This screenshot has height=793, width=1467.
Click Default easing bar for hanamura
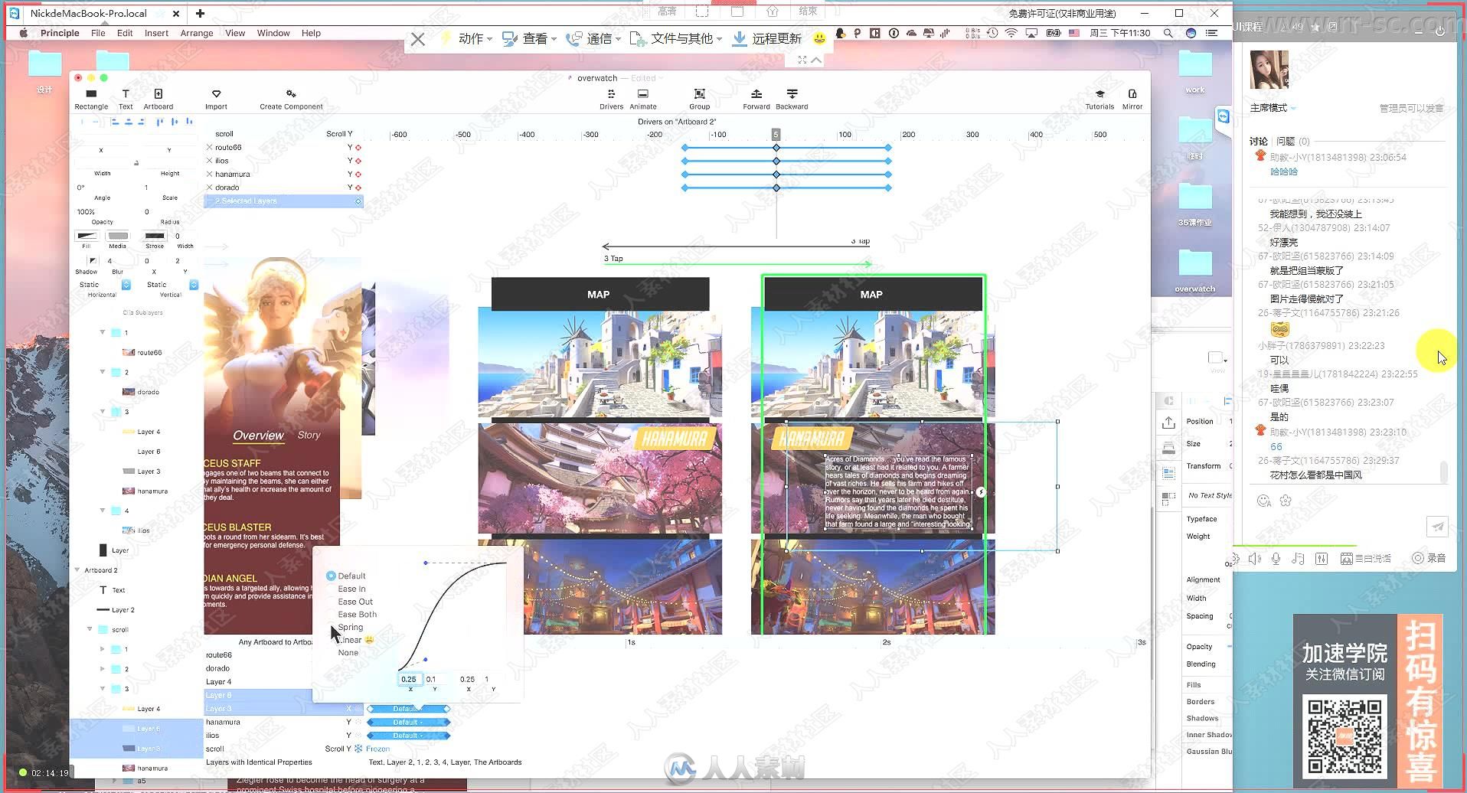[408, 722]
